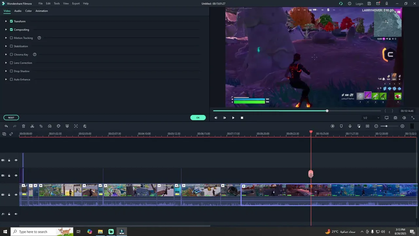Open the 1/2 preview quality dropdown
Screen dimensions: 419x236
coord(371,118)
